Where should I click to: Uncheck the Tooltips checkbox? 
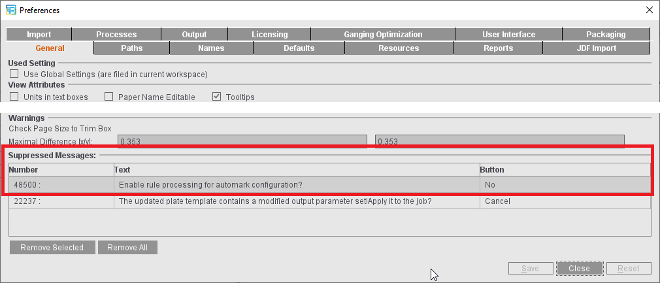217,97
